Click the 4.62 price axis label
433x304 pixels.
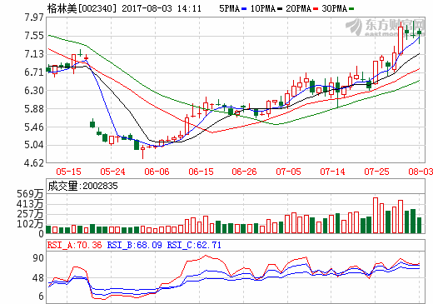pos(34,163)
